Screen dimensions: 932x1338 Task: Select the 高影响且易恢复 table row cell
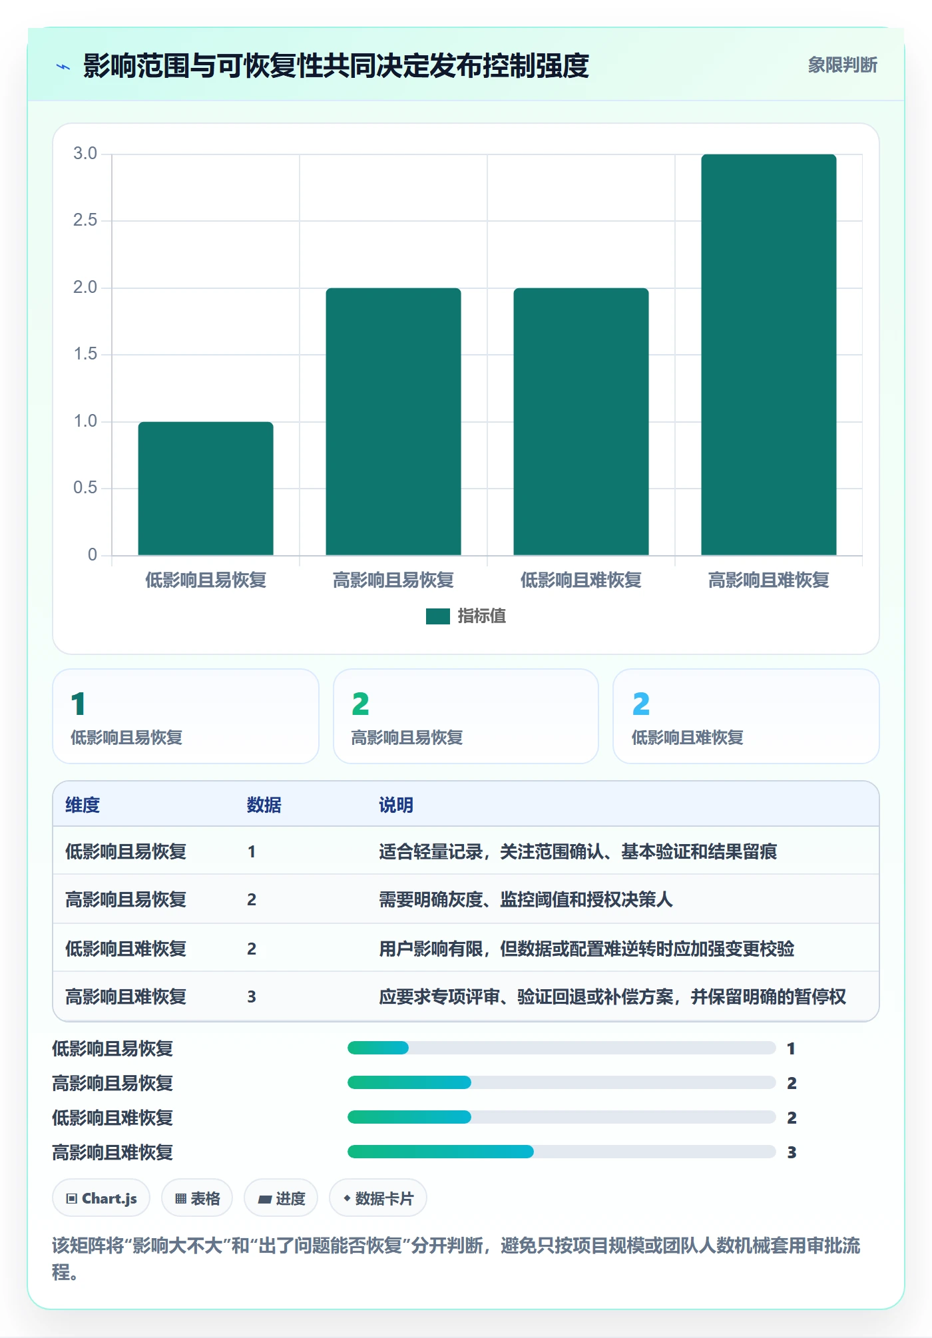click(126, 900)
